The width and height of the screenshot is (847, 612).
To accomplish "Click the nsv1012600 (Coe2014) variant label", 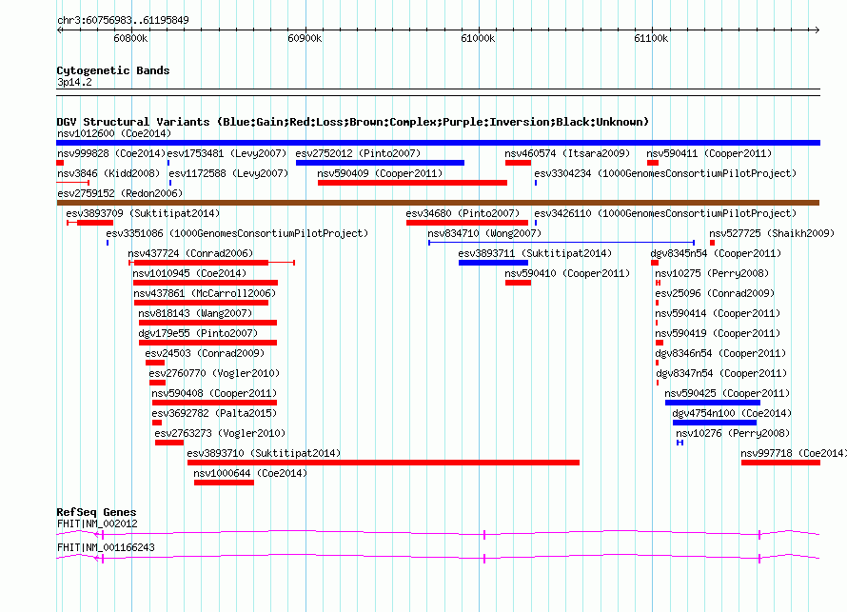I will click(114, 133).
